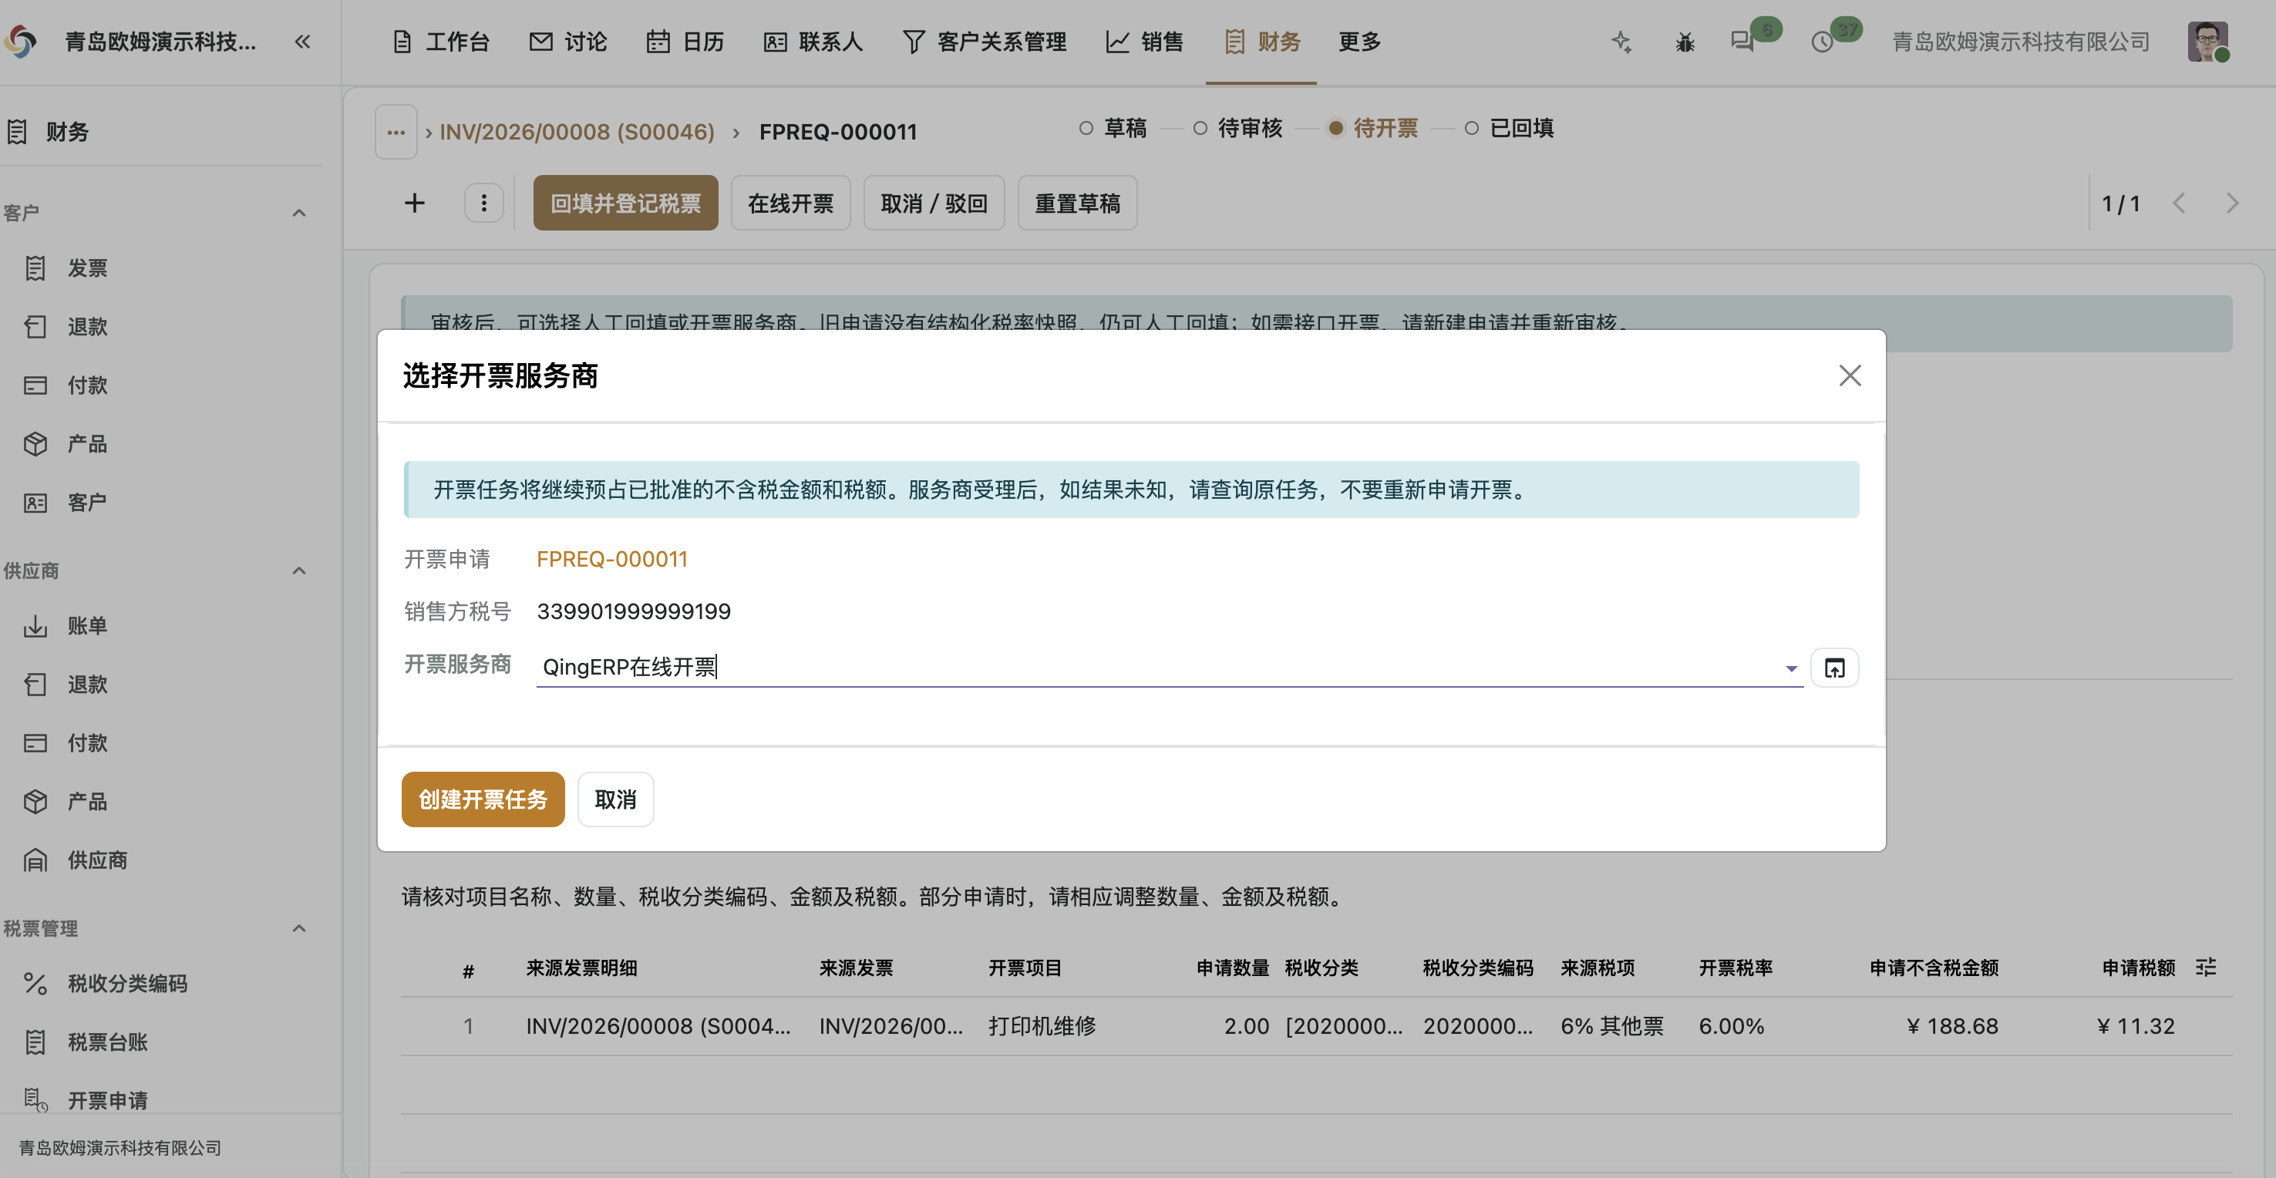The height and width of the screenshot is (1178, 2276).
Task: Open the 开票服务商 dropdown arrow
Action: coord(1791,668)
